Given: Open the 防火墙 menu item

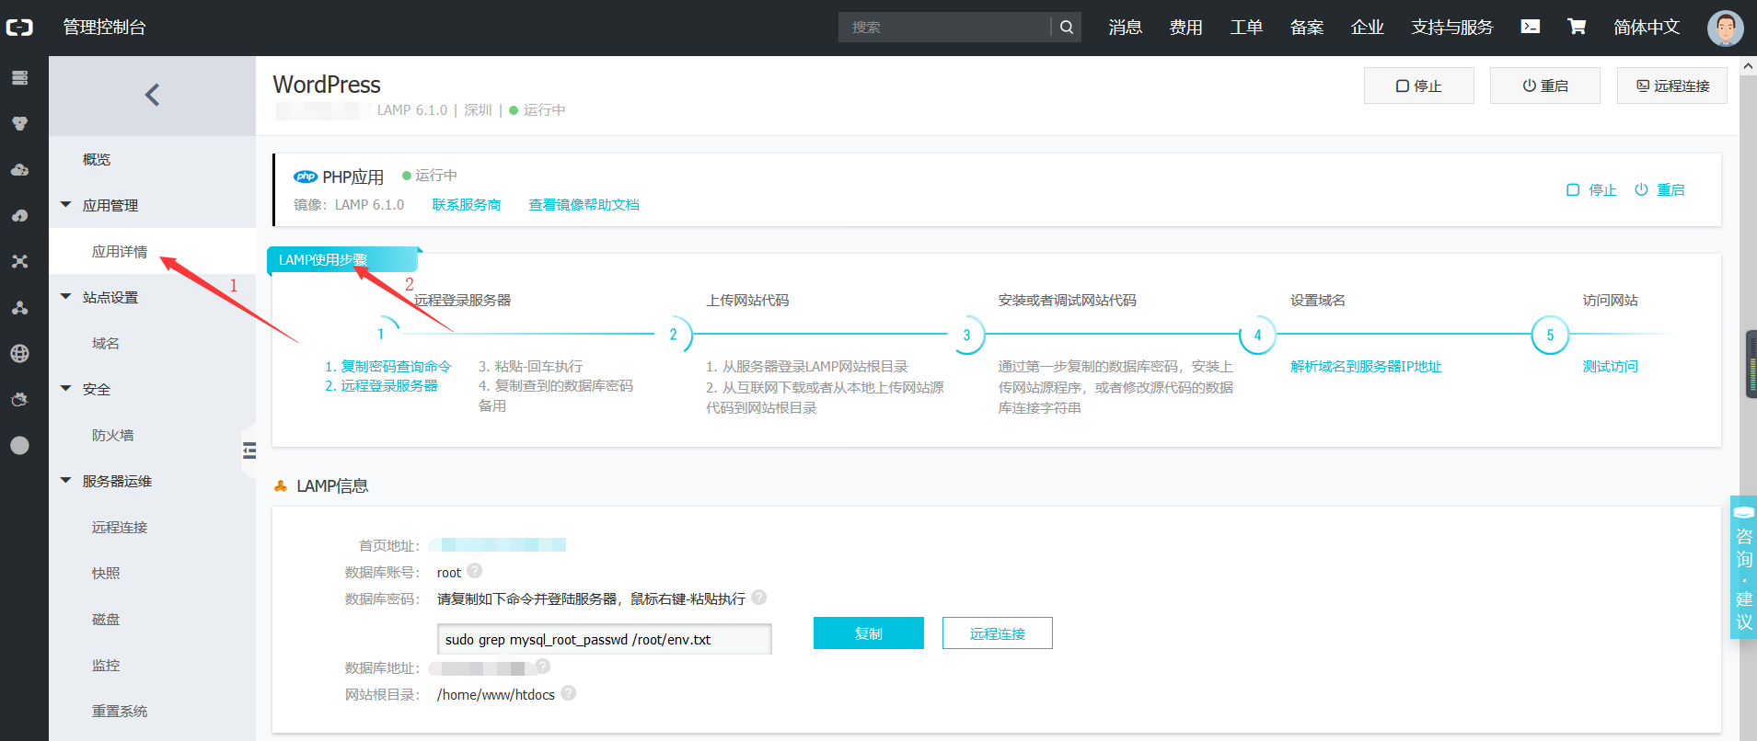Looking at the screenshot, I should (112, 435).
